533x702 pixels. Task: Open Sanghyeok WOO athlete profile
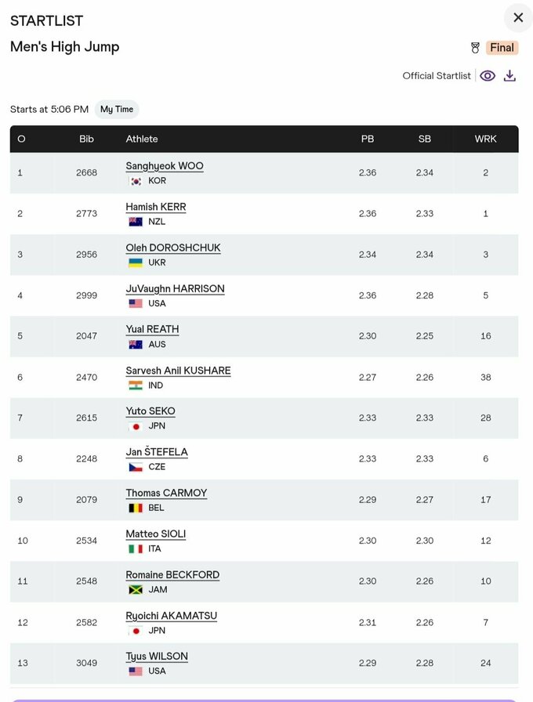coord(165,166)
